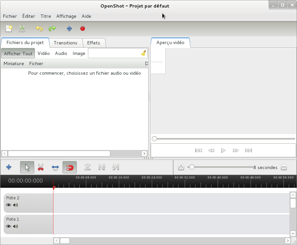The height and width of the screenshot is (245, 297).
Task: Select the Razor scissors tool
Action: (x=41, y=167)
